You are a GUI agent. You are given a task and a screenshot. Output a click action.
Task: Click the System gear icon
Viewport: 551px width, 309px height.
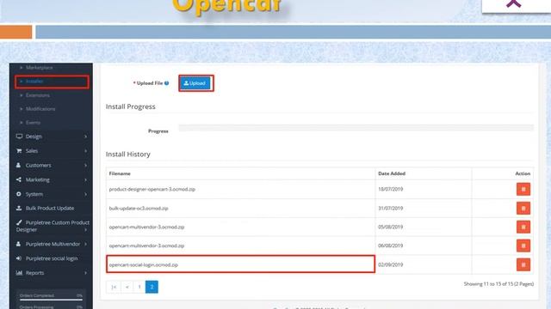19,194
